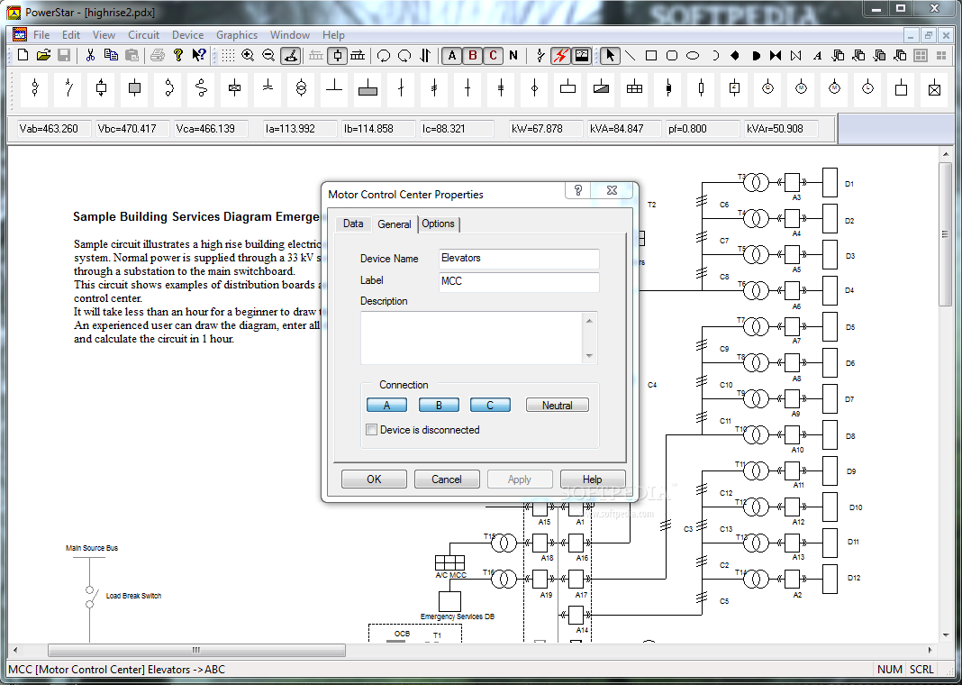Switch to the Data tab
The height and width of the screenshot is (685, 962).
353,224
